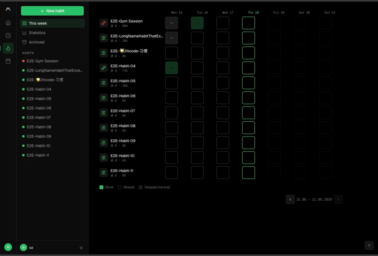This screenshot has height=256, width=378.
Task: Click icon of E2E-Habit-06 row
Action: coord(104,98)
